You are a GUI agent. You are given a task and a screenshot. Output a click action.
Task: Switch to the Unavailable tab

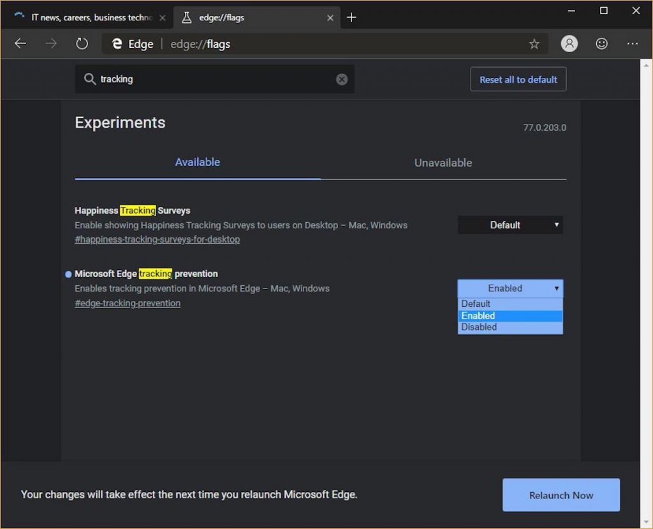(x=443, y=163)
